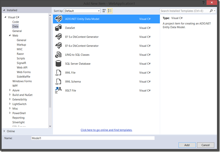Click the XSLT File icon
220x152 pixels.
(x=58, y=90)
